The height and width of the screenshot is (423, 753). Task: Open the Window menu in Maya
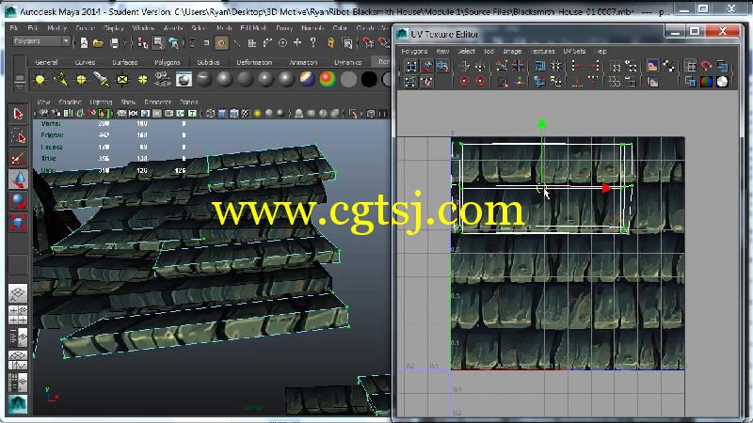(x=143, y=28)
